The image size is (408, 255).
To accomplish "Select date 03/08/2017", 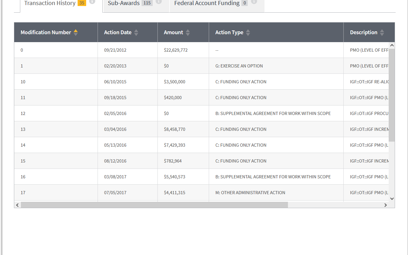I will coord(115,177).
